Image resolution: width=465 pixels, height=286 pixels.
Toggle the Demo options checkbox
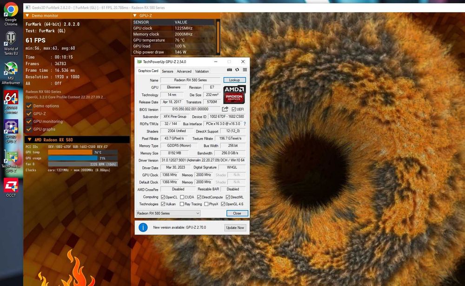[29, 106]
